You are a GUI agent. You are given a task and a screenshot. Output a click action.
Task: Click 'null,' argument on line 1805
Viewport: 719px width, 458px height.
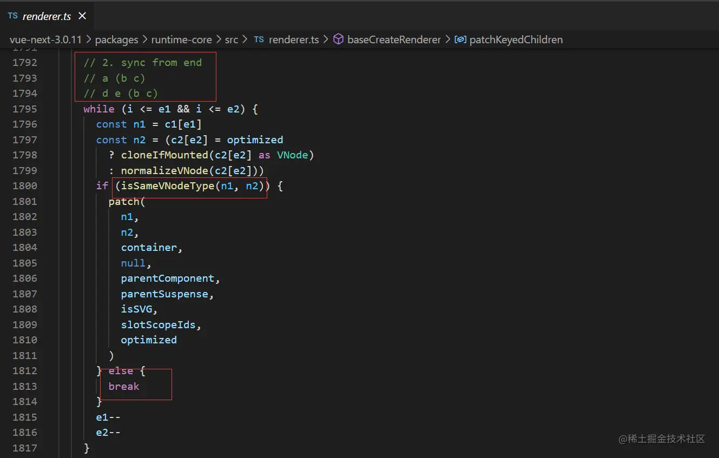tap(136, 263)
